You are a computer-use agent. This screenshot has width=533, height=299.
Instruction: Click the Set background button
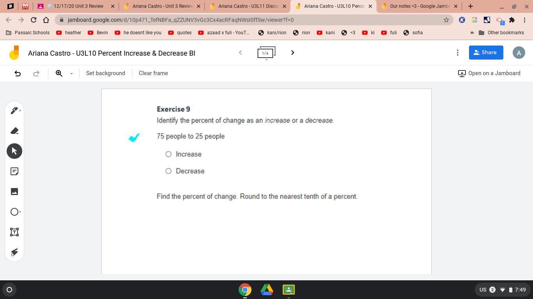105,73
